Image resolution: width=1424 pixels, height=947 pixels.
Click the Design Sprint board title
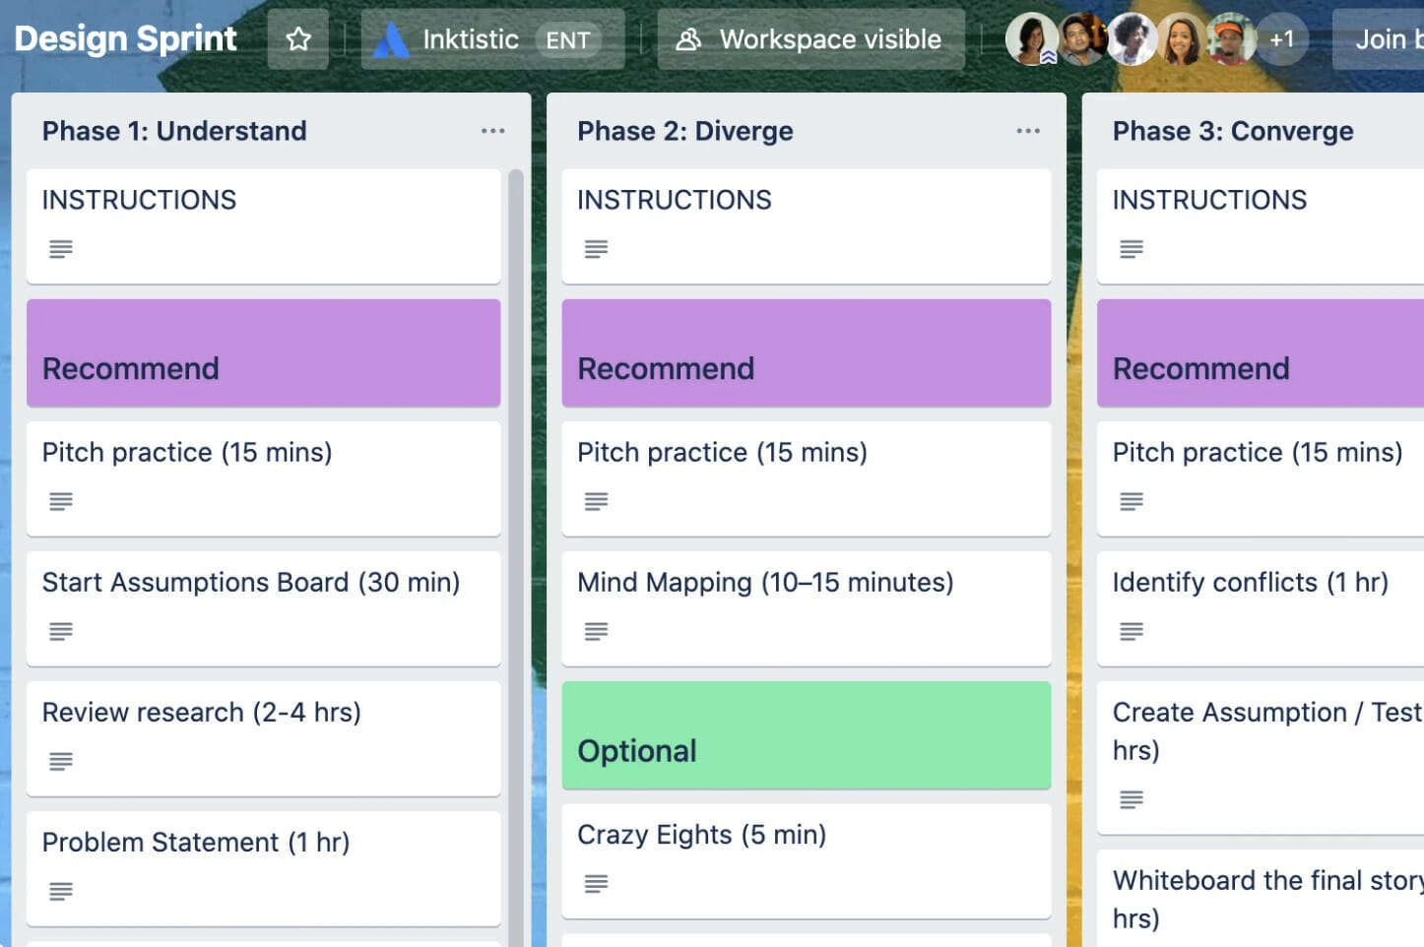pyautogui.click(x=125, y=38)
